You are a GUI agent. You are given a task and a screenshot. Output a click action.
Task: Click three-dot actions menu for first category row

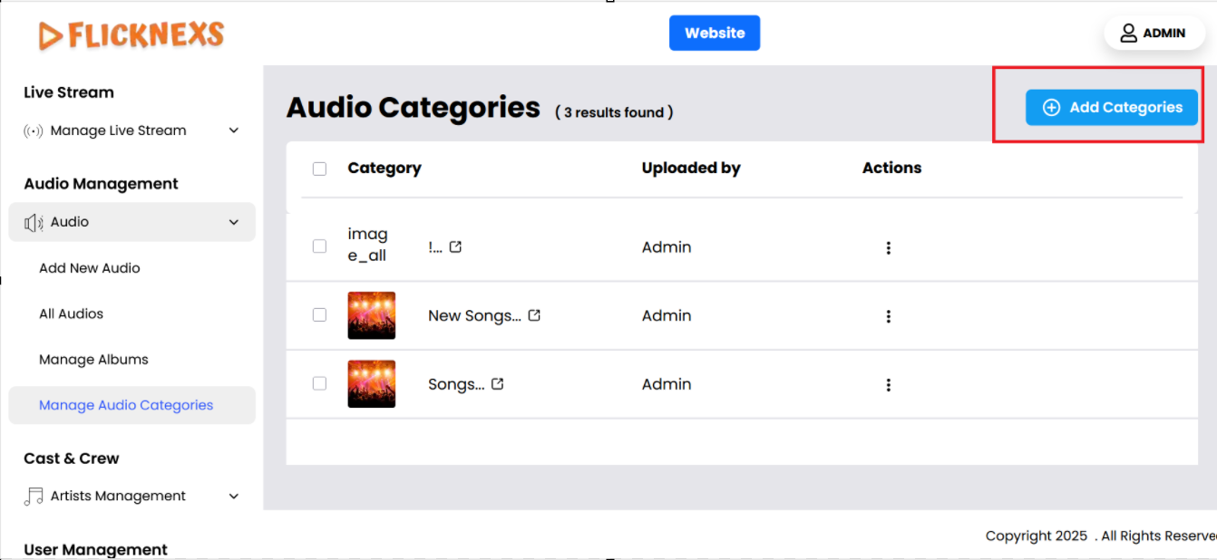[x=889, y=247]
